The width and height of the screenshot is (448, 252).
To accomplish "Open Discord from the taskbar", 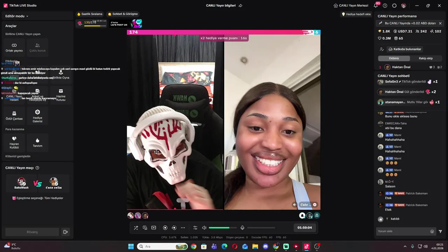I will pos(265,246).
